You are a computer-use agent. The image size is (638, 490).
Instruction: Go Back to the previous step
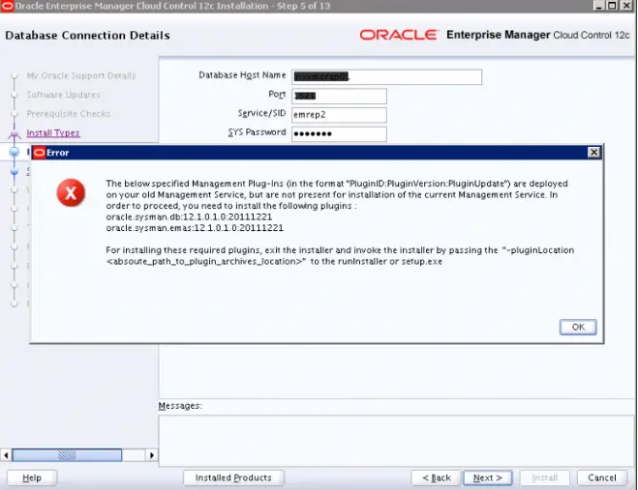(x=434, y=477)
